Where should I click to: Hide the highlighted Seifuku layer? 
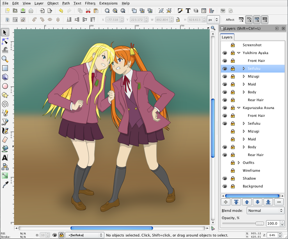tap(225, 69)
